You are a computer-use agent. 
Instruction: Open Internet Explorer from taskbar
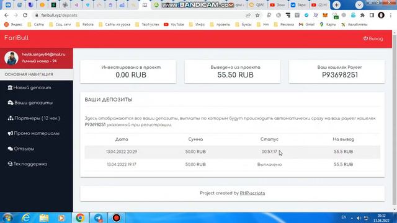[26, 217]
